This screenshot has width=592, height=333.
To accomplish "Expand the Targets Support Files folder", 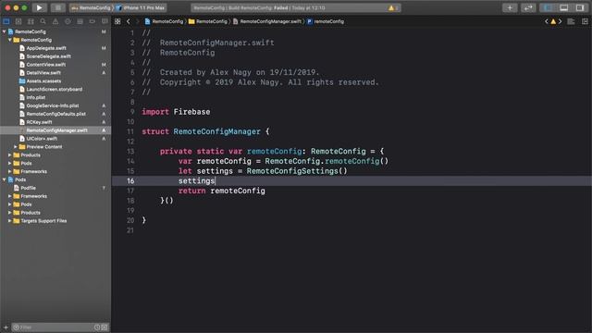I will tap(10, 221).
